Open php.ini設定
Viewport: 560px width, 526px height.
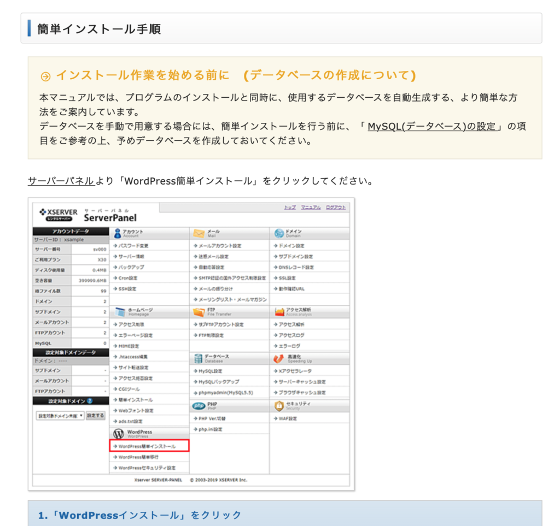pyautogui.click(x=211, y=429)
